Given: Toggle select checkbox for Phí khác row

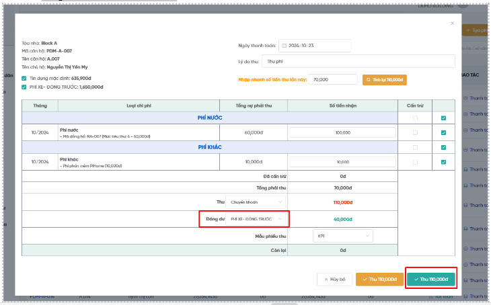Looking at the screenshot, I should point(443,162).
